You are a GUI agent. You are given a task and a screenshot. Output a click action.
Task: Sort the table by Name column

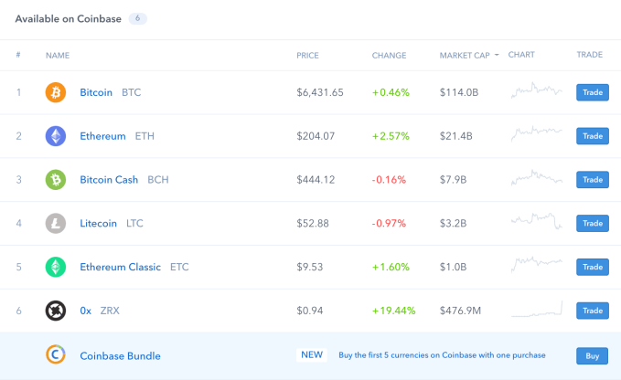click(57, 56)
